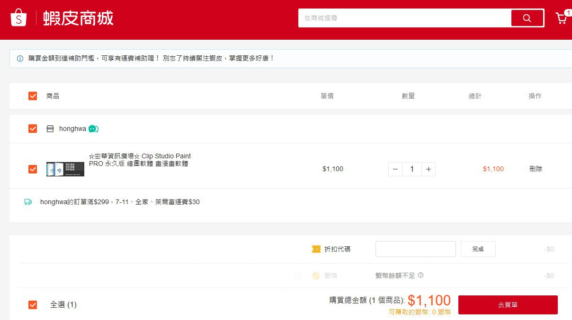Viewport: 572px width, 320px height.
Task: Click the Shopee bag logo icon
Action: point(18,18)
